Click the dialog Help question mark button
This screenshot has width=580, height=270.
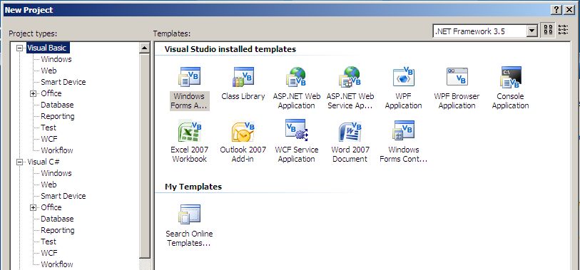[x=556, y=10]
